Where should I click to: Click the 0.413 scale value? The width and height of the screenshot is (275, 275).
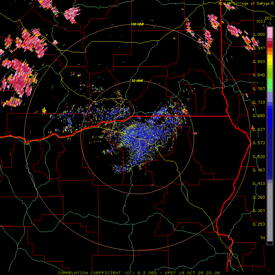point(259,184)
